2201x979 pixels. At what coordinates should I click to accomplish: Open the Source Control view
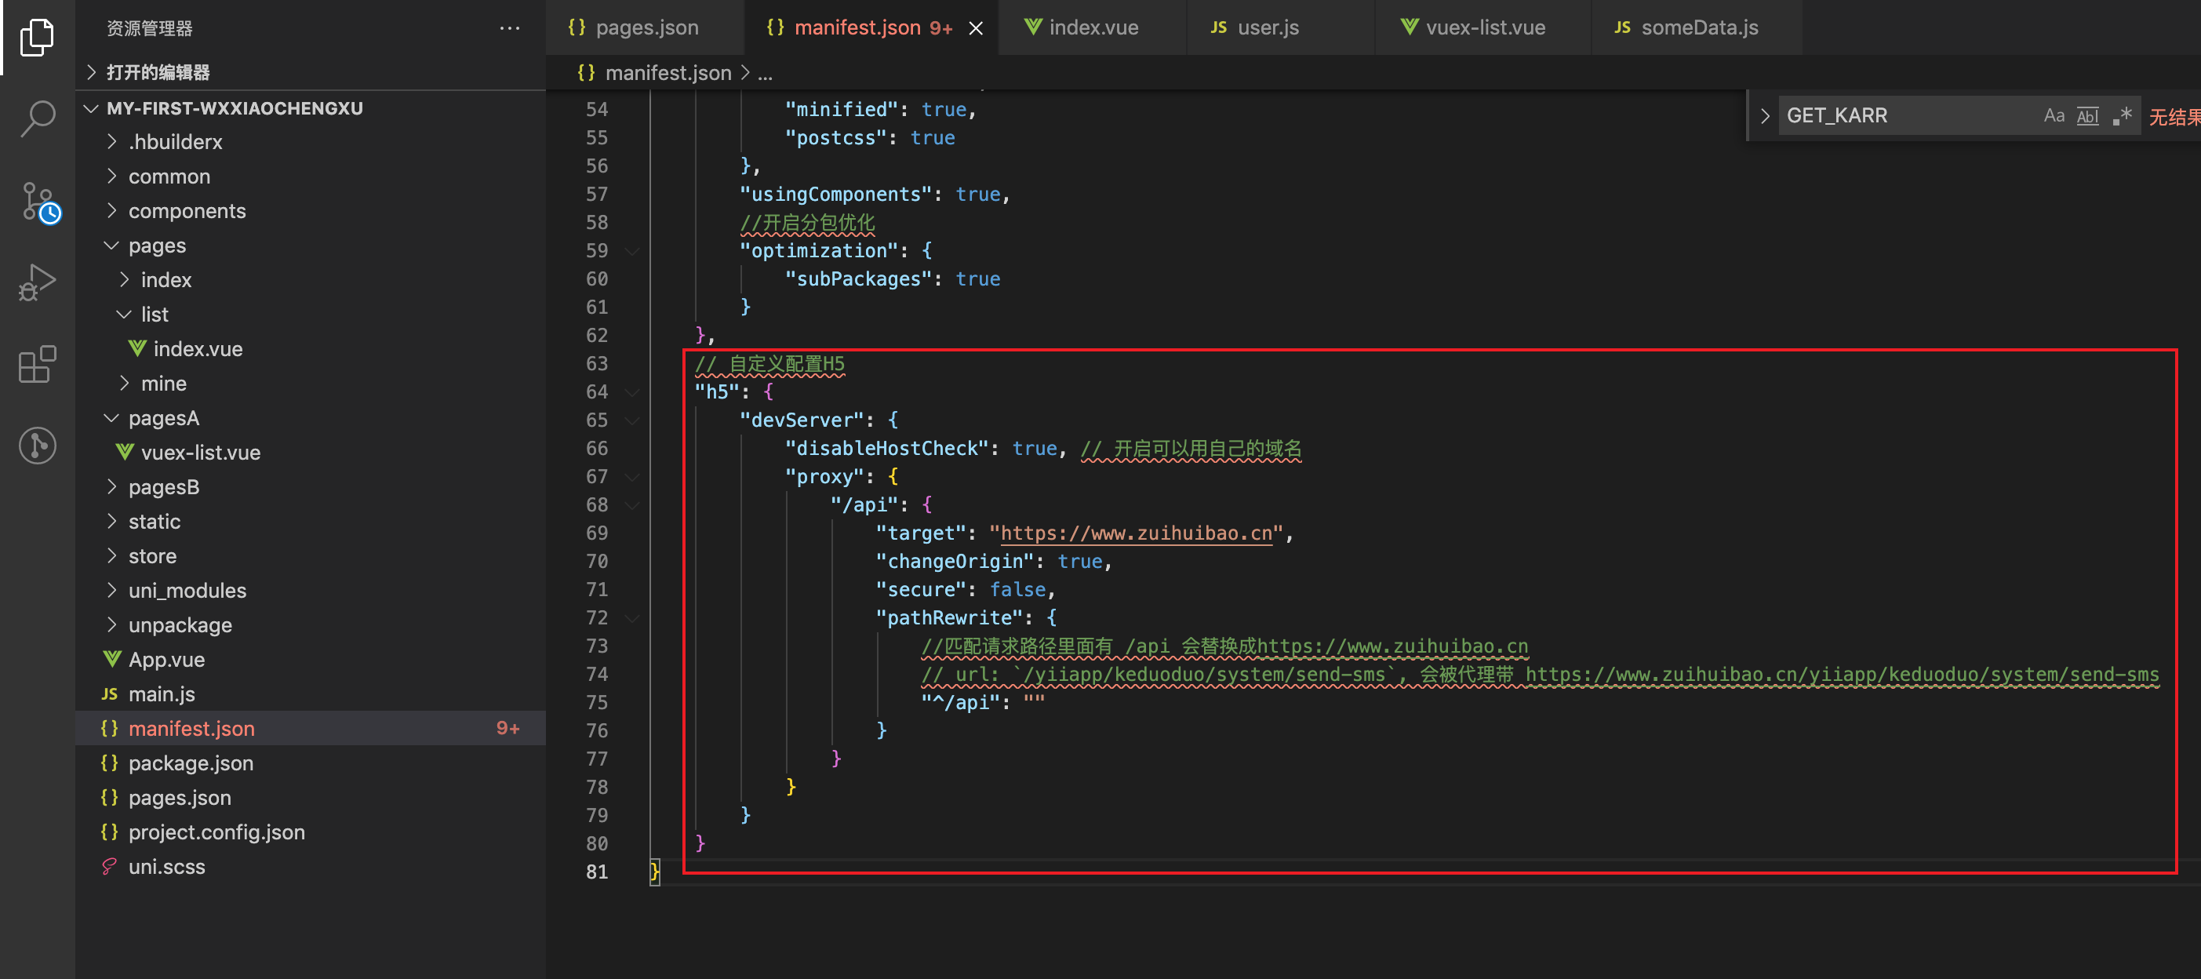[x=39, y=202]
